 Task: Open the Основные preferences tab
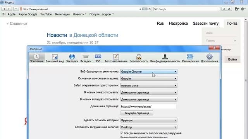coord(36,58)
